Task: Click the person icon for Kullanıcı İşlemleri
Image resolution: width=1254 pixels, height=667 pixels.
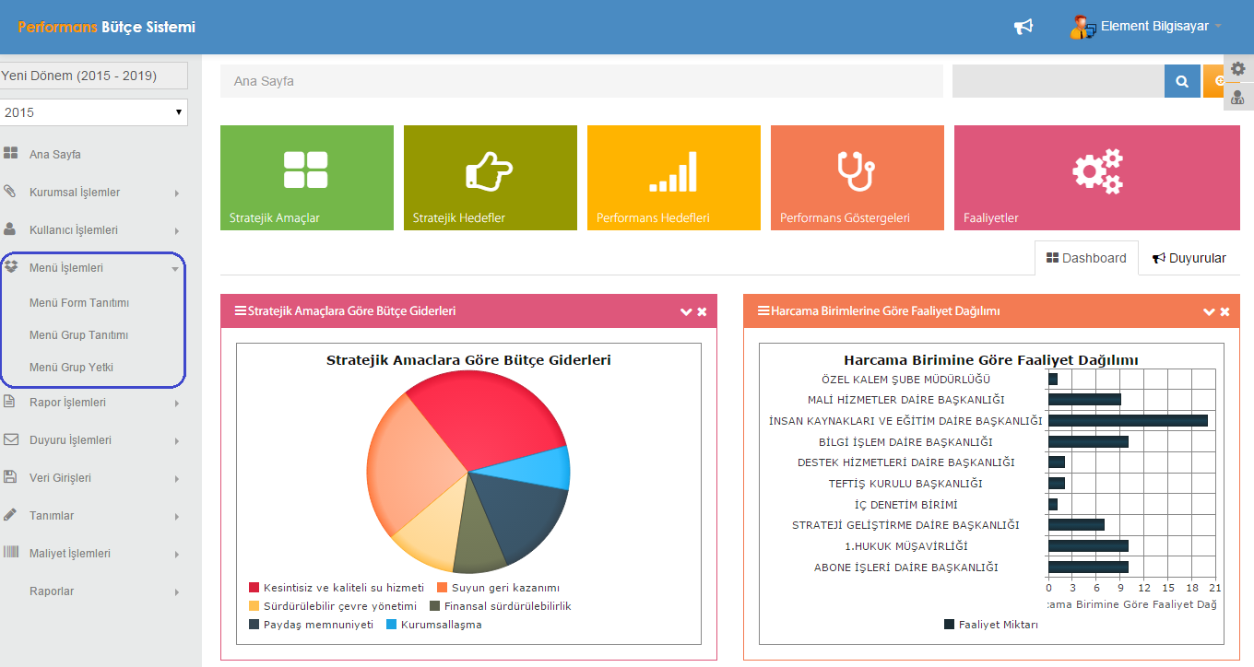Action: [11, 229]
